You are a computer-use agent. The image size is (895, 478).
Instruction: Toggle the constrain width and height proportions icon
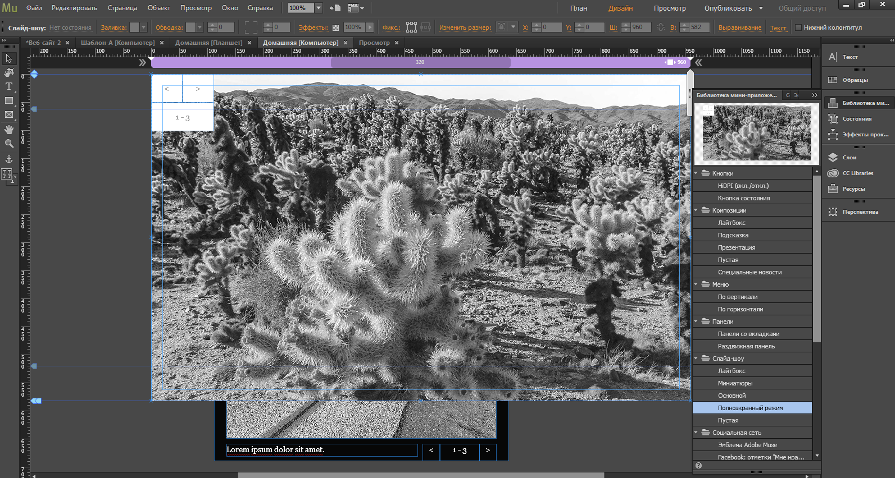(x=661, y=27)
